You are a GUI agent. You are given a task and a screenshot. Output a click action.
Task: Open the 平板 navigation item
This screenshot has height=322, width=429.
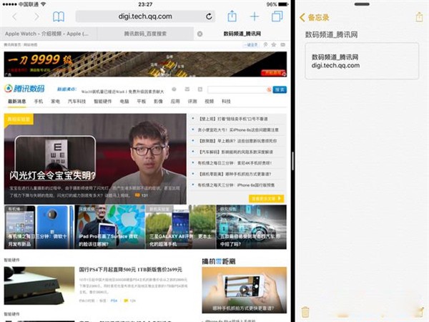142,102
